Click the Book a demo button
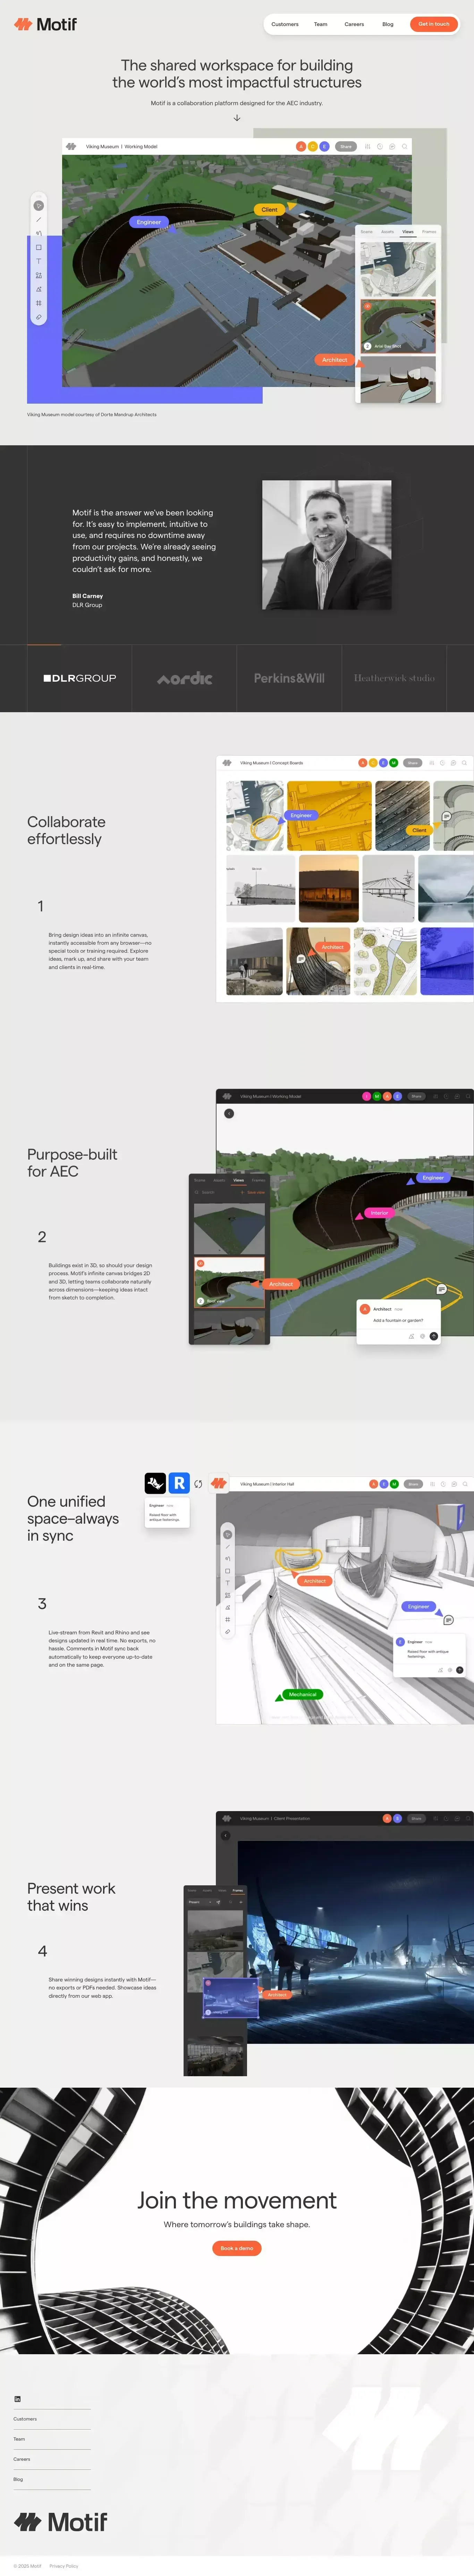 pos(237,2248)
